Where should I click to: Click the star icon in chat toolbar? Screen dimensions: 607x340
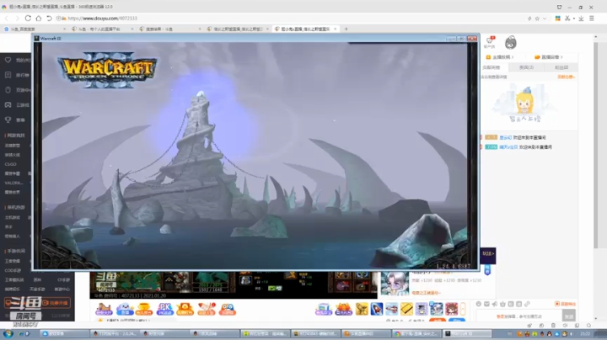coord(502,304)
